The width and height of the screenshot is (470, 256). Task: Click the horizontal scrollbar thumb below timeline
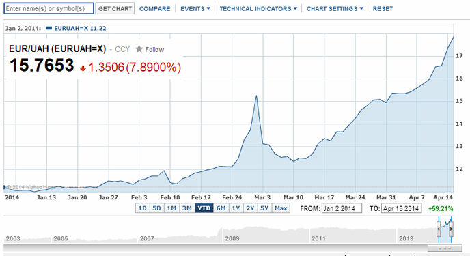coord(445,248)
